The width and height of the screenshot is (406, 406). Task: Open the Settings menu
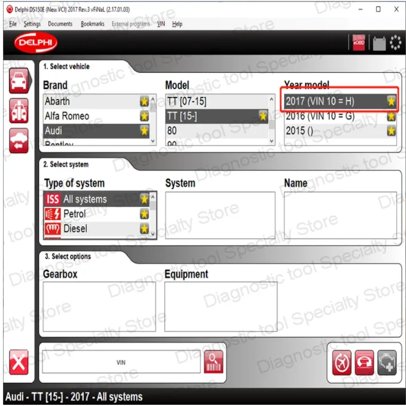[32, 24]
